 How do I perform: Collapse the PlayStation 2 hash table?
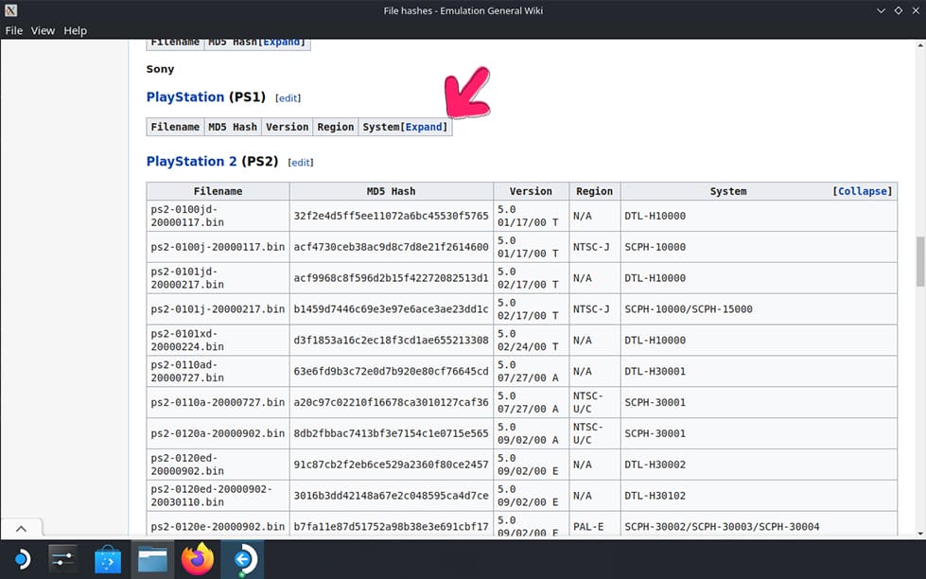click(863, 191)
